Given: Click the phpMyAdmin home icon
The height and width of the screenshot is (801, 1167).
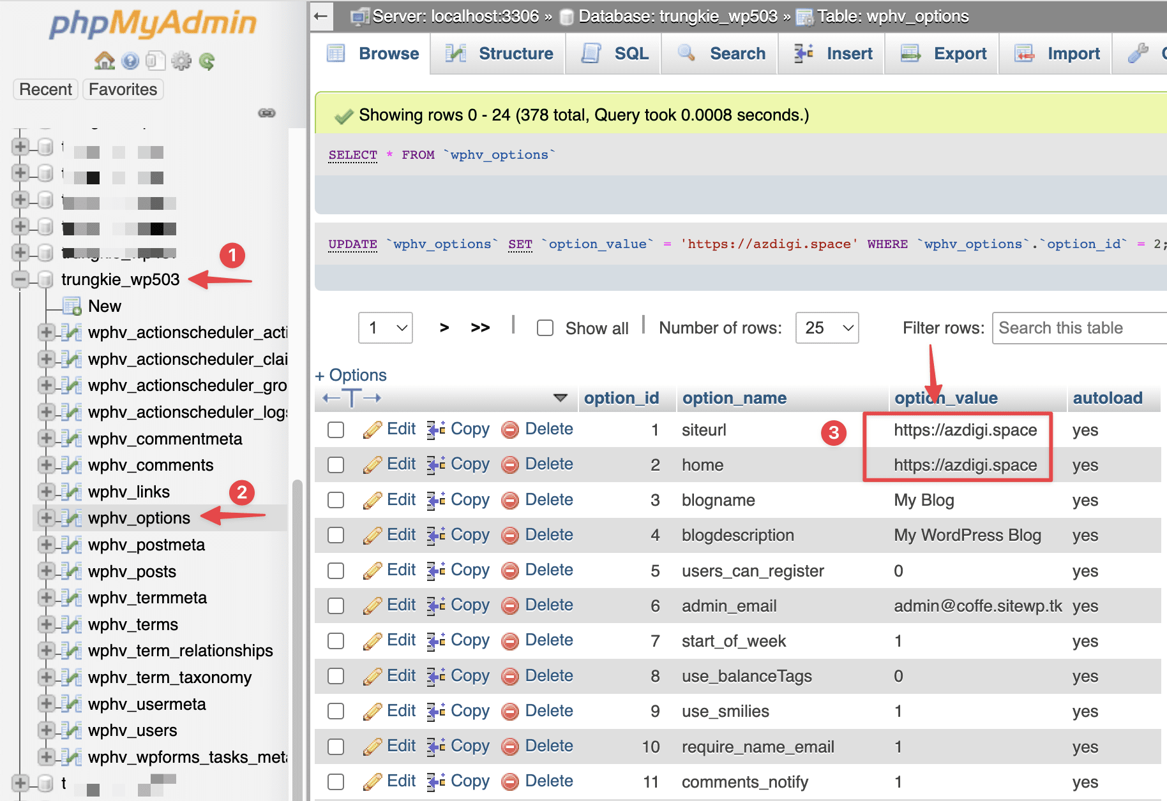Looking at the screenshot, I should [104, 61].
